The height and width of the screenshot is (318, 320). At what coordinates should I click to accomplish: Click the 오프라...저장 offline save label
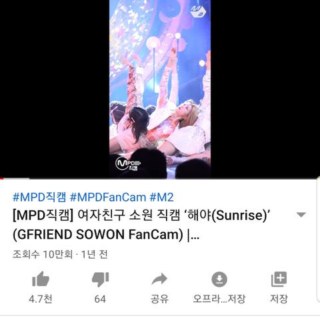click(219, 299)
